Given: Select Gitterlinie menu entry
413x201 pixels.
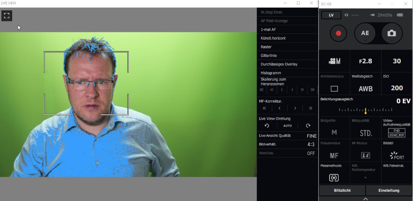Looking at the screenshot, I should click(x=269, y=56).
